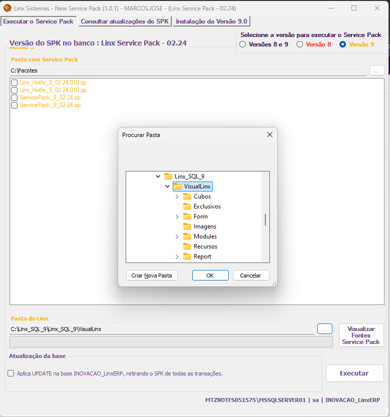Click the Report folder icon
This screenshot has height=417, width=390.
pos(187,256)
